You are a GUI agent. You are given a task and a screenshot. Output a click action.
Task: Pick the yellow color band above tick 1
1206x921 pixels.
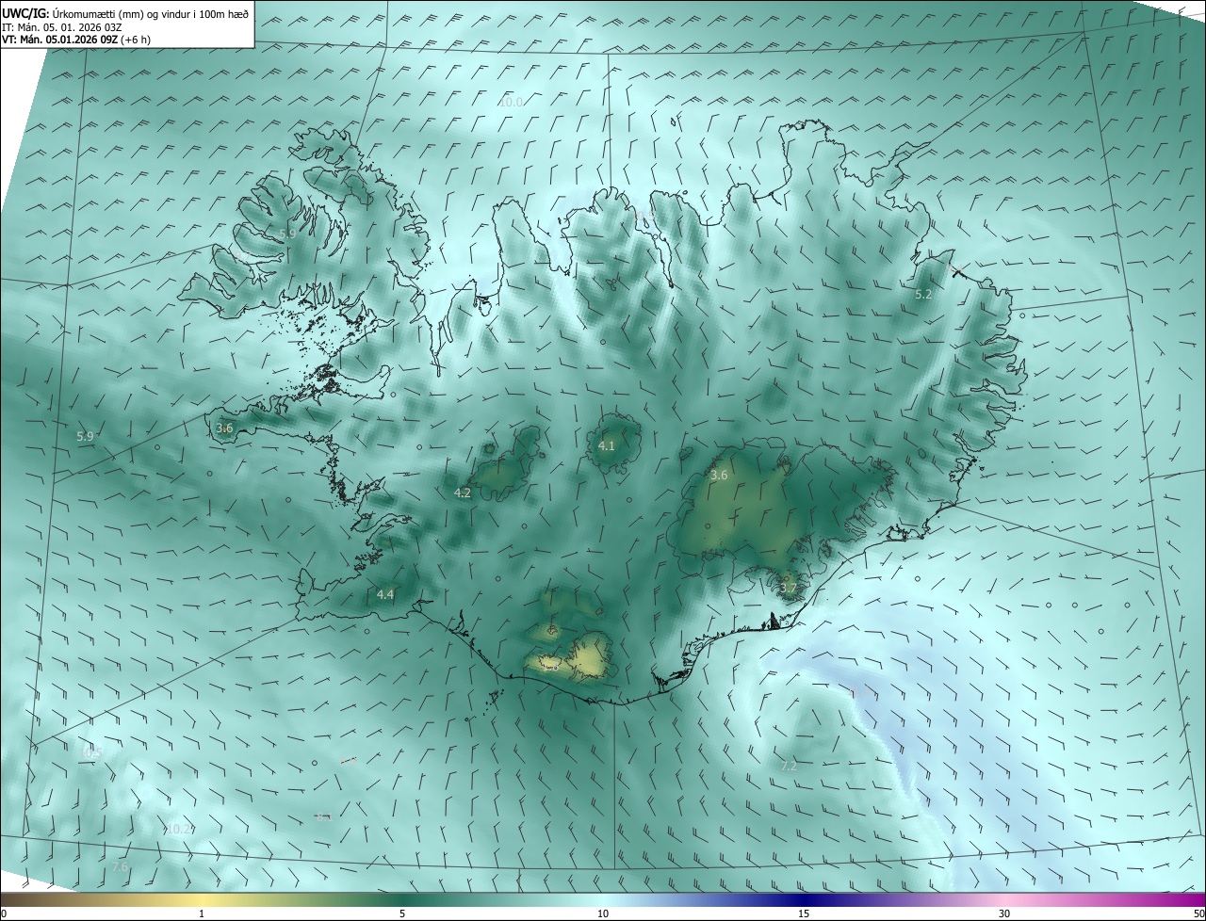(202, 899)
